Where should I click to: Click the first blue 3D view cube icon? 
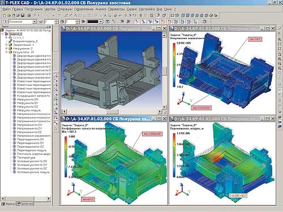[183, 15]
